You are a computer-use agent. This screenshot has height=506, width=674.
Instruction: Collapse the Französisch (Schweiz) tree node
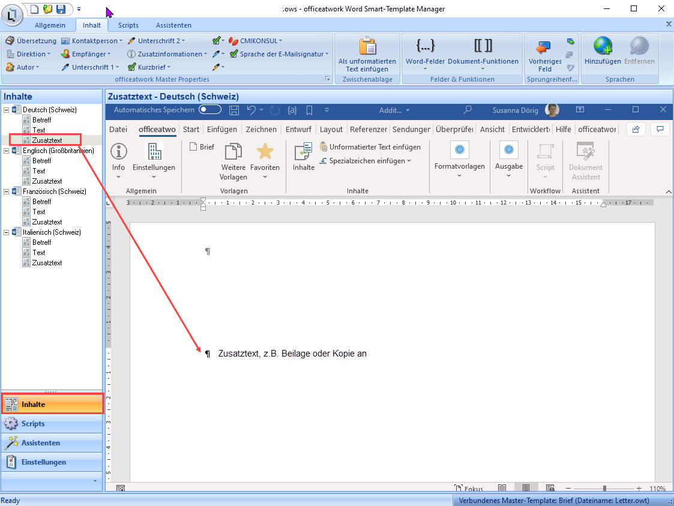(x=7, y=191)
